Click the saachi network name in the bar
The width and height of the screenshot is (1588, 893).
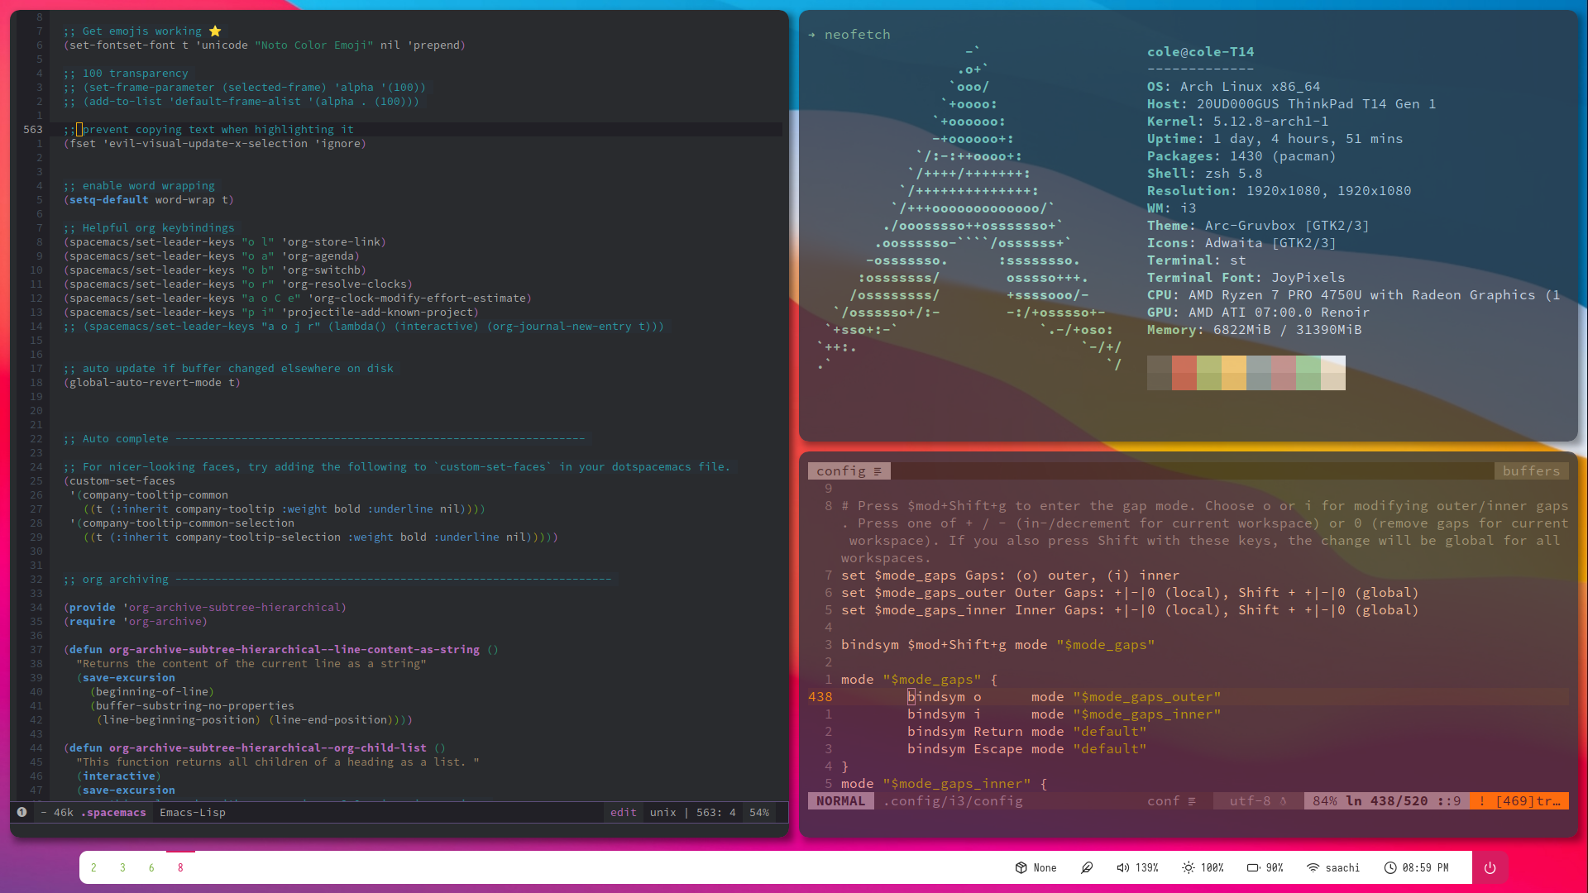click(x=1342, y=868)
